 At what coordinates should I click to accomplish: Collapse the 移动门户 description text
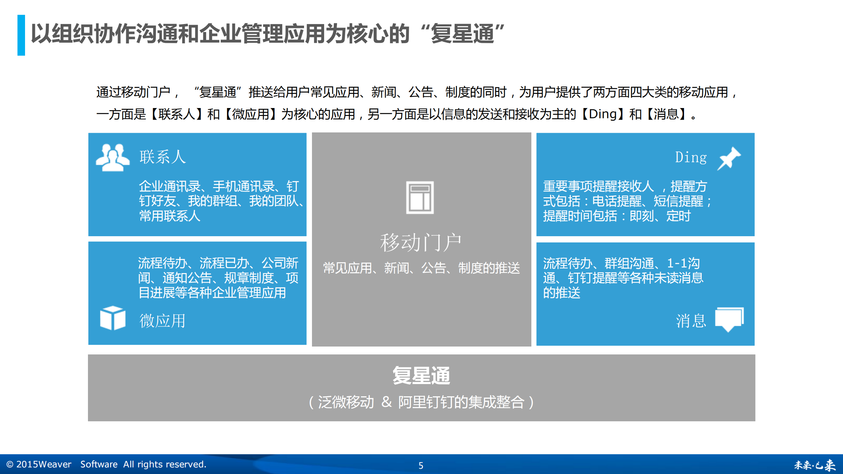click(x=421, y=268)
